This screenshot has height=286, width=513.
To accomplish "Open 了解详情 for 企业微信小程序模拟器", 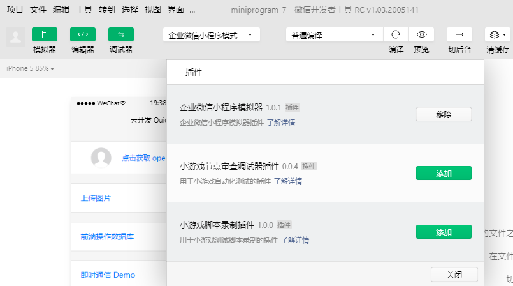I will [x=281, y=123].
